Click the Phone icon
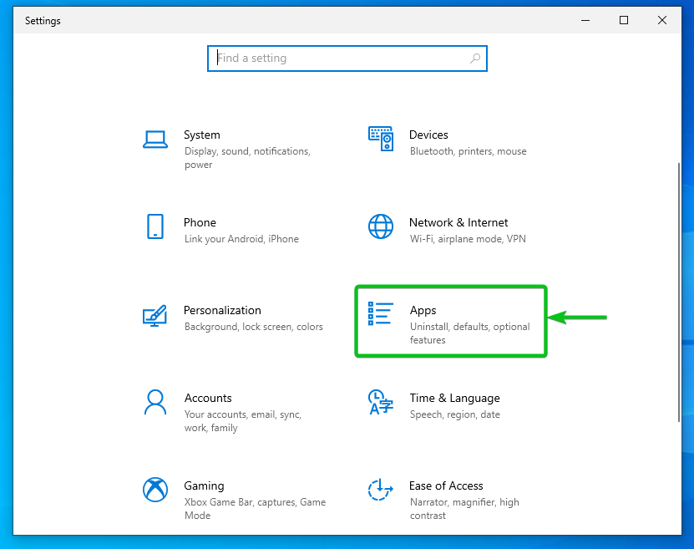This screenshot has width=694, height=549. click(155, 226)
